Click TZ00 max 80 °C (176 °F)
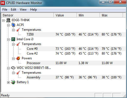The image size is (127, 98). [111, 34]
